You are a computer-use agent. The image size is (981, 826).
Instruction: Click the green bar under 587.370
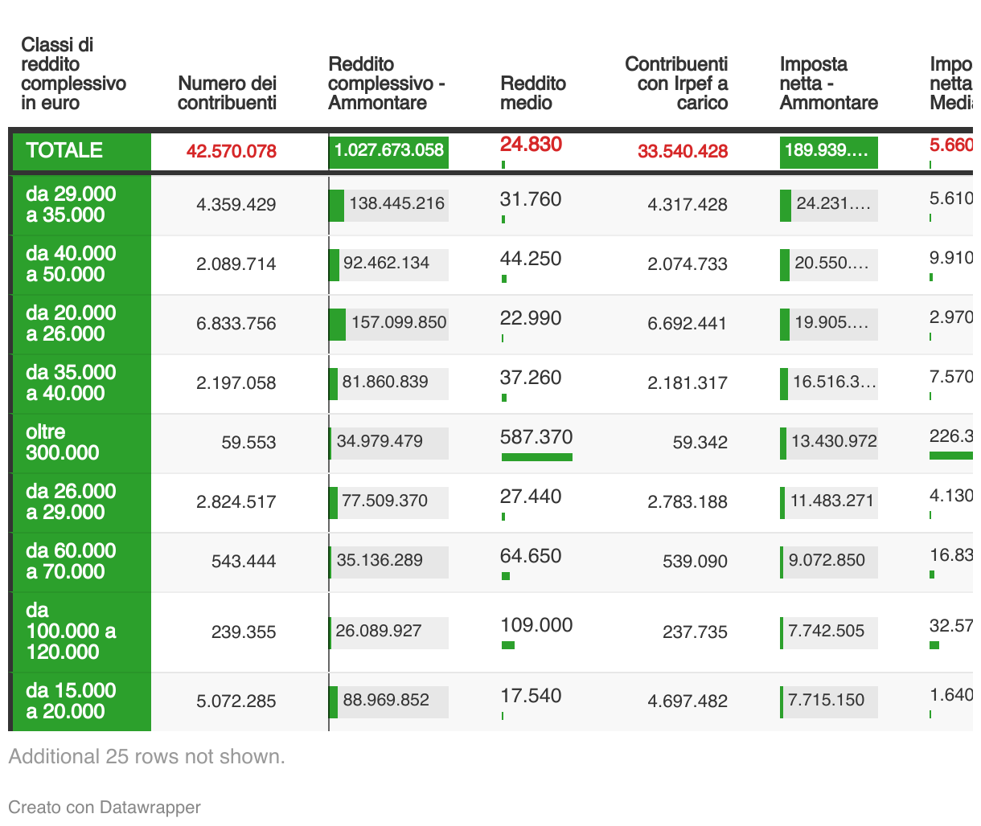click(x=536, y=457)
